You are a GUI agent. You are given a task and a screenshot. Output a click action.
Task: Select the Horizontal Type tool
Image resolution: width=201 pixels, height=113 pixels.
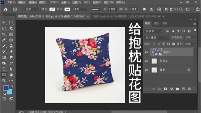click(4, 69)
